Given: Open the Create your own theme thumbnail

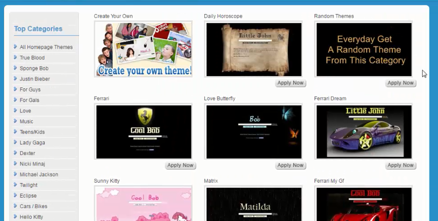Looking at the screenshot, I should (x=143, y=49).
